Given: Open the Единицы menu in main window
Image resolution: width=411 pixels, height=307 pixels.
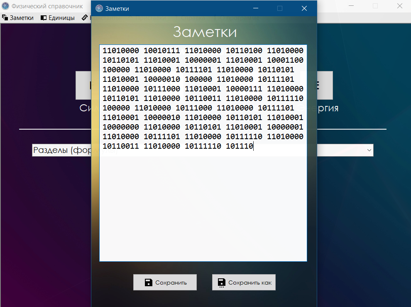Looking at the screenshot, I should (58, 17).
